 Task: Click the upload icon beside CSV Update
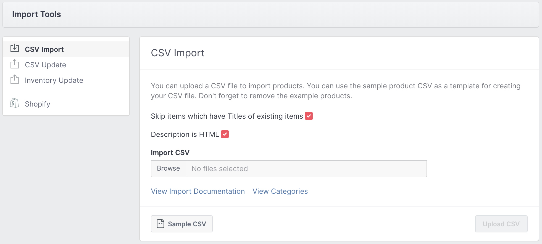[x=15, y=64]
